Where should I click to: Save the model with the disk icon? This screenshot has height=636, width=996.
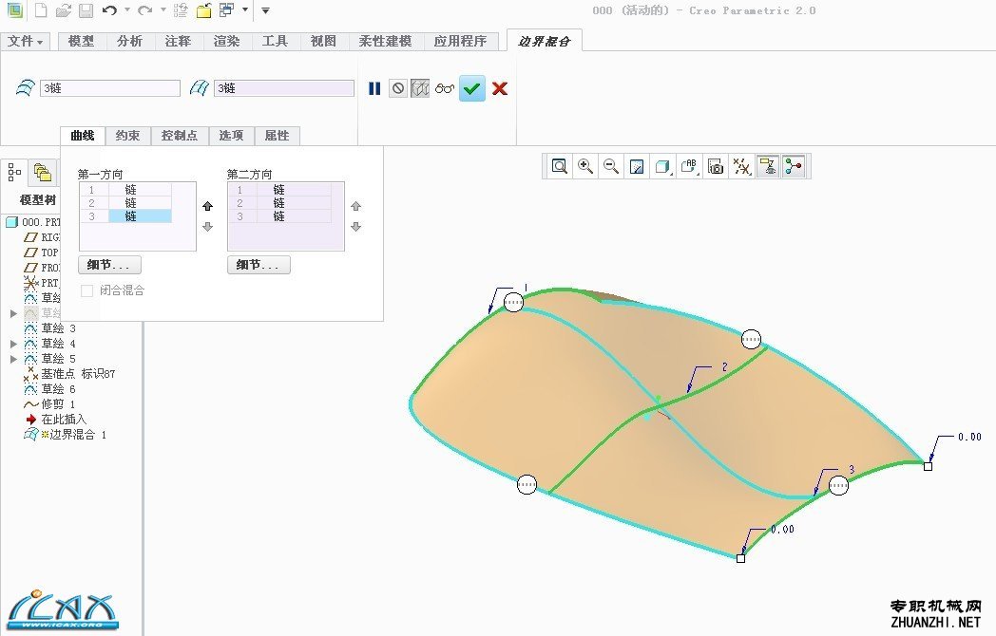pos(86,10)
